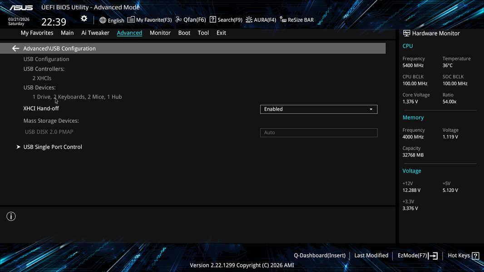Open Q-Dashboard(Insert)

click(x=320, y=256)
